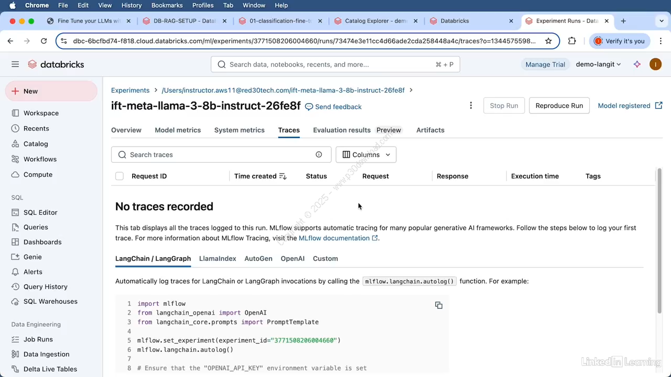Click the search traces info icon
The image size is (671, 377).
(319, 154)
